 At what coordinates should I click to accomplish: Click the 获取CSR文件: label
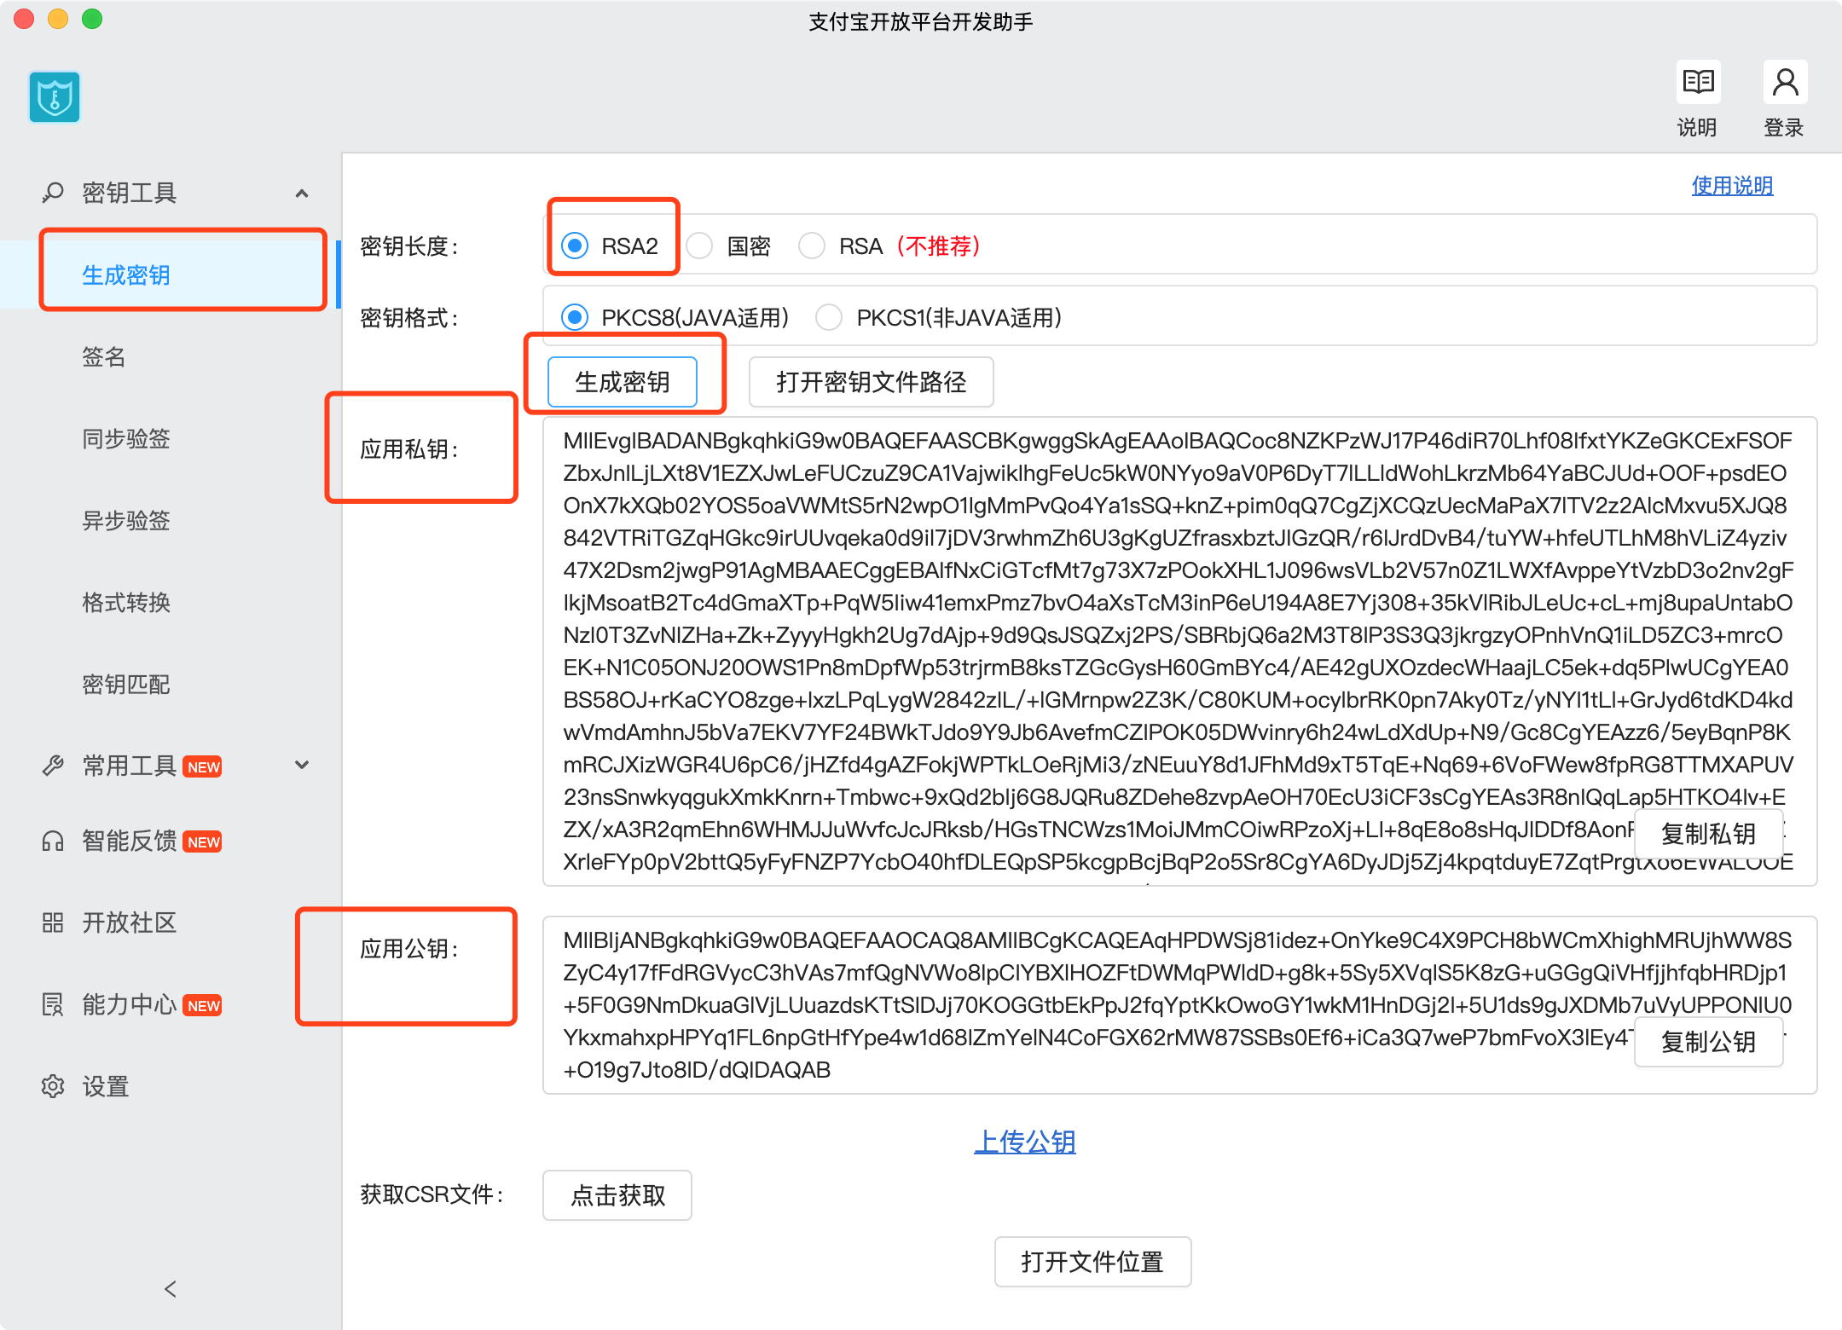coord(432,1194)
